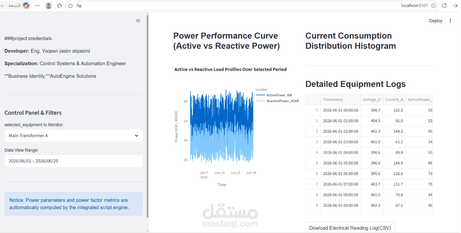Viewport: 461px width, 233px height.
Task: Select current cell 61.2
Action: (394, 142)
